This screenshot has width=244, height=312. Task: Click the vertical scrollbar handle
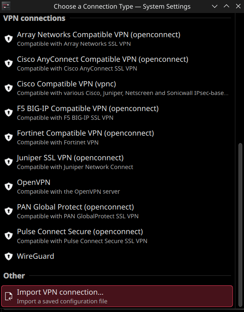click(240, 225)
